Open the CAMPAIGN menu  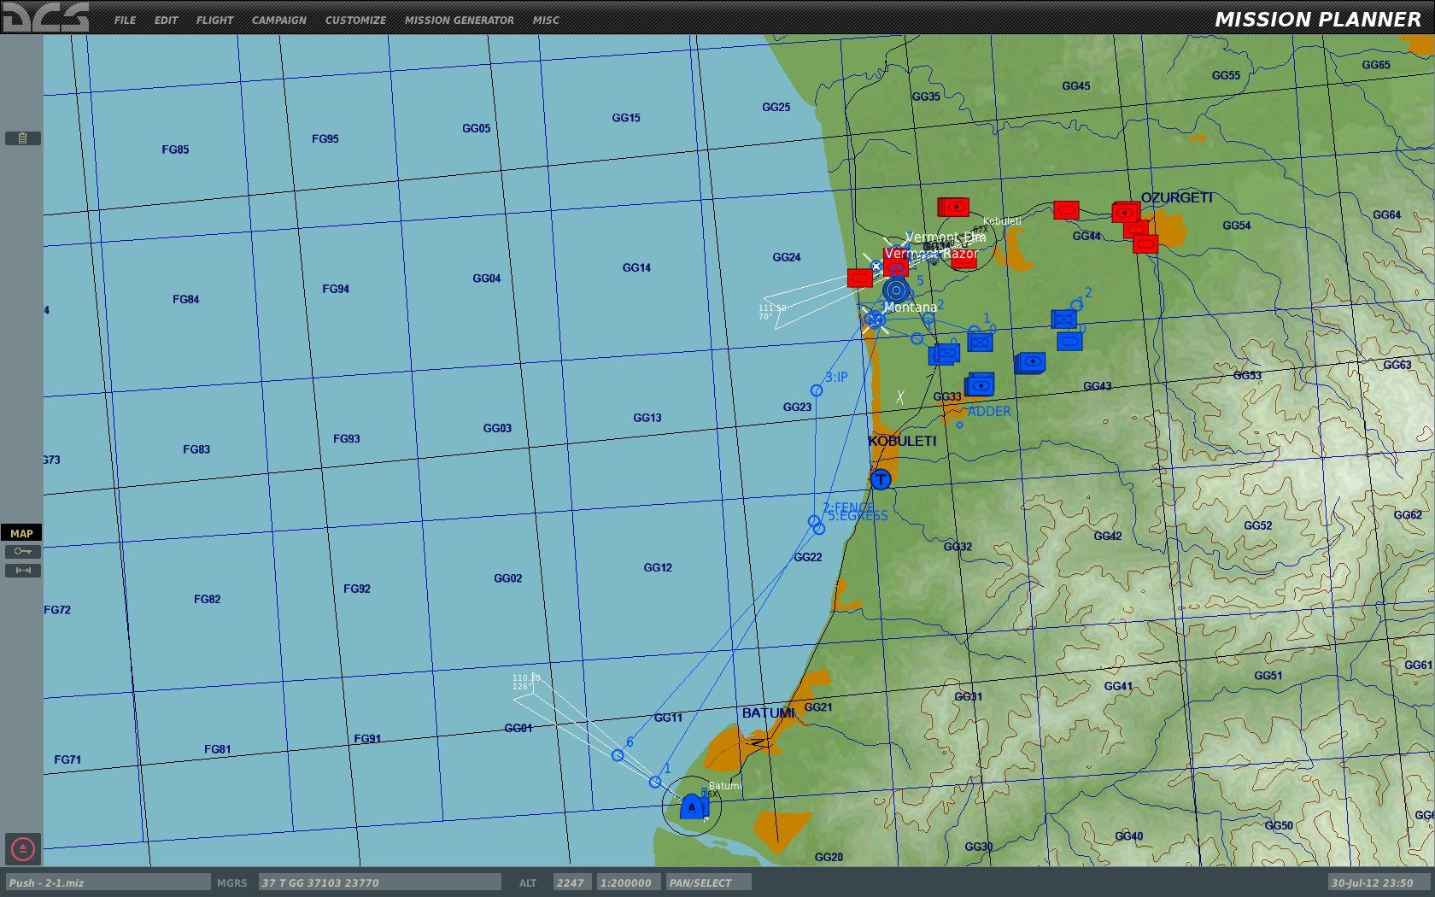pyautogui.click(x=278, y=20)
